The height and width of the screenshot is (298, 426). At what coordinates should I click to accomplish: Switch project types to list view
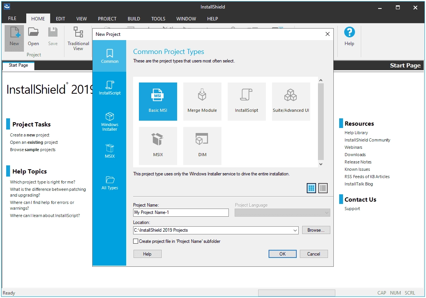click(x=323, y=188)
